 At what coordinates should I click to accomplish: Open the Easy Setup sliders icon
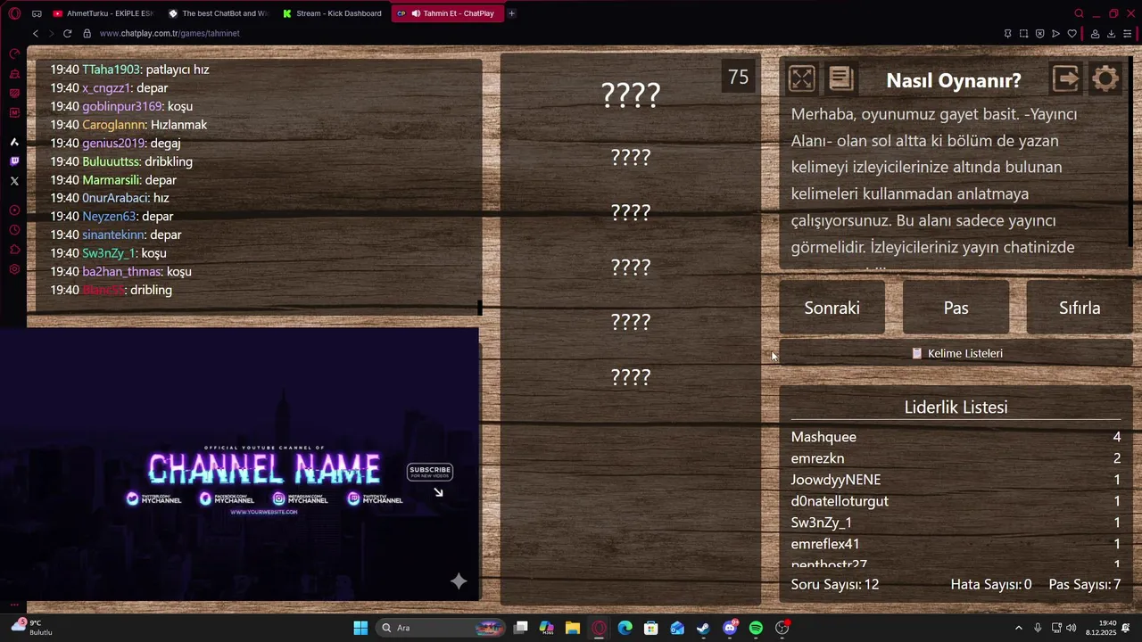pos(1128,34)
